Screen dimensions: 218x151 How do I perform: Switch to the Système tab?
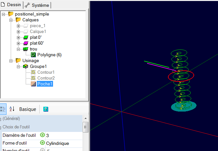[x=37, y=5]
